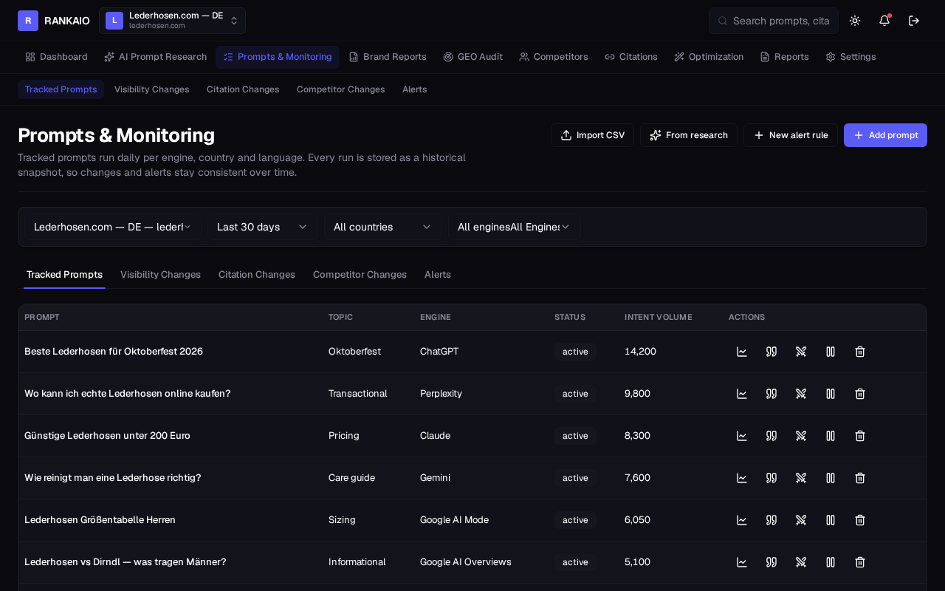Sort by the Intent Volume column header
This screenshot has width=945, height=591.
click(x=658, y=317)
